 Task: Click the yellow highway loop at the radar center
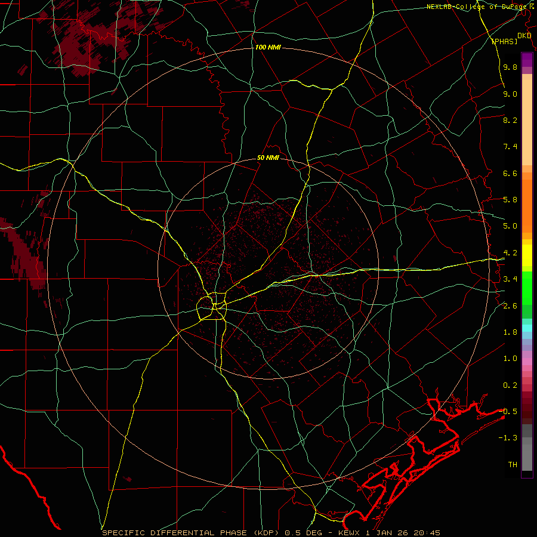coord(212,306)
